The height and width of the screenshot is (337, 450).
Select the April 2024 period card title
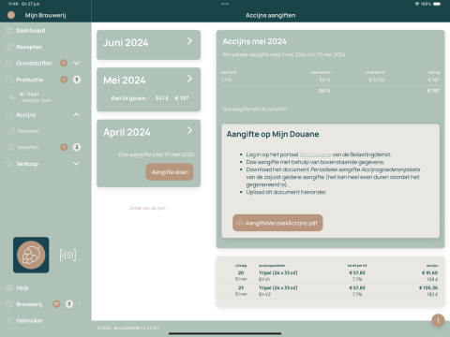127,132
